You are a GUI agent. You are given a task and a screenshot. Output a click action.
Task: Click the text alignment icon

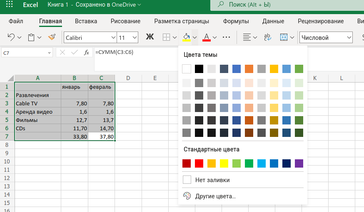[x=247, y=37]
